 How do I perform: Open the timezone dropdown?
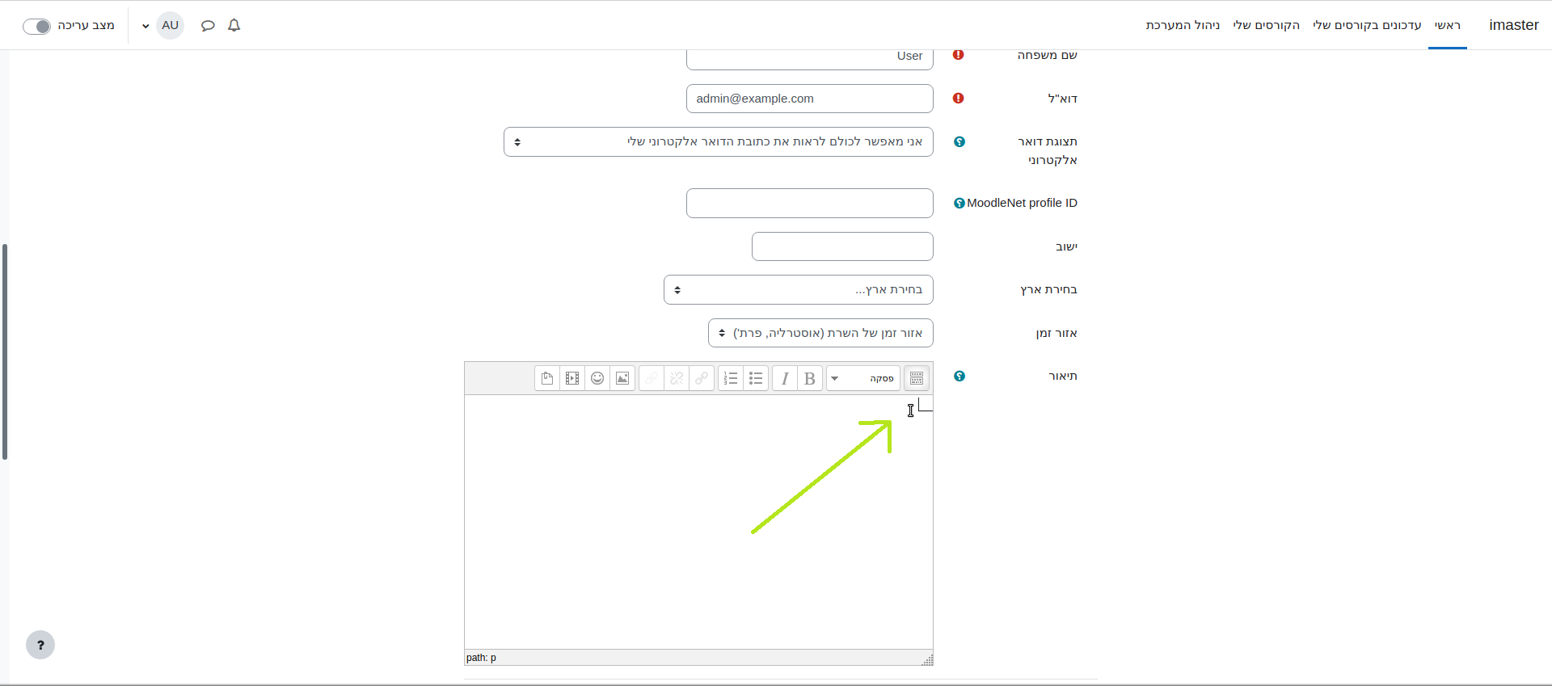[x=820, y=333]
